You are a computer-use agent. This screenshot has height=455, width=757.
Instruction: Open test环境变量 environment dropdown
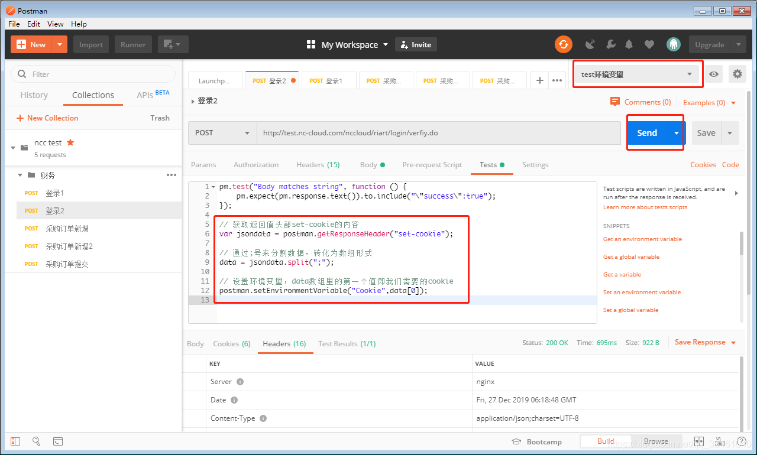click(x=636, y=74)
